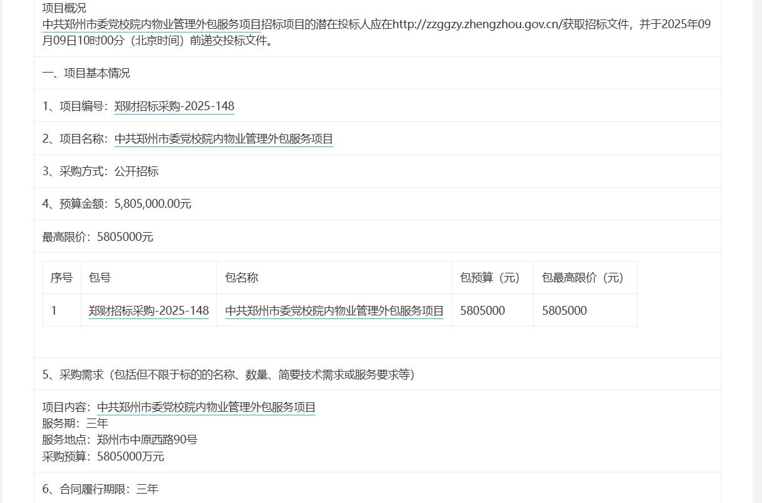
Task: Click the project name link in item 2
Action: click(223, 139)
